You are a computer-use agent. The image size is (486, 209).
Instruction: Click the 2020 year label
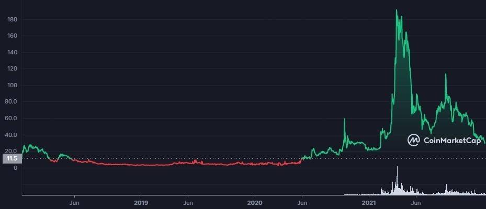tap(255, 203)
